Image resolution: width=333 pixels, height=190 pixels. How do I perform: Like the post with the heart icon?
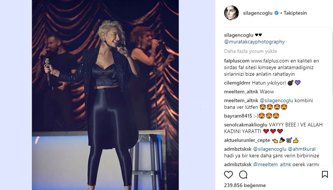pos(228,175)
